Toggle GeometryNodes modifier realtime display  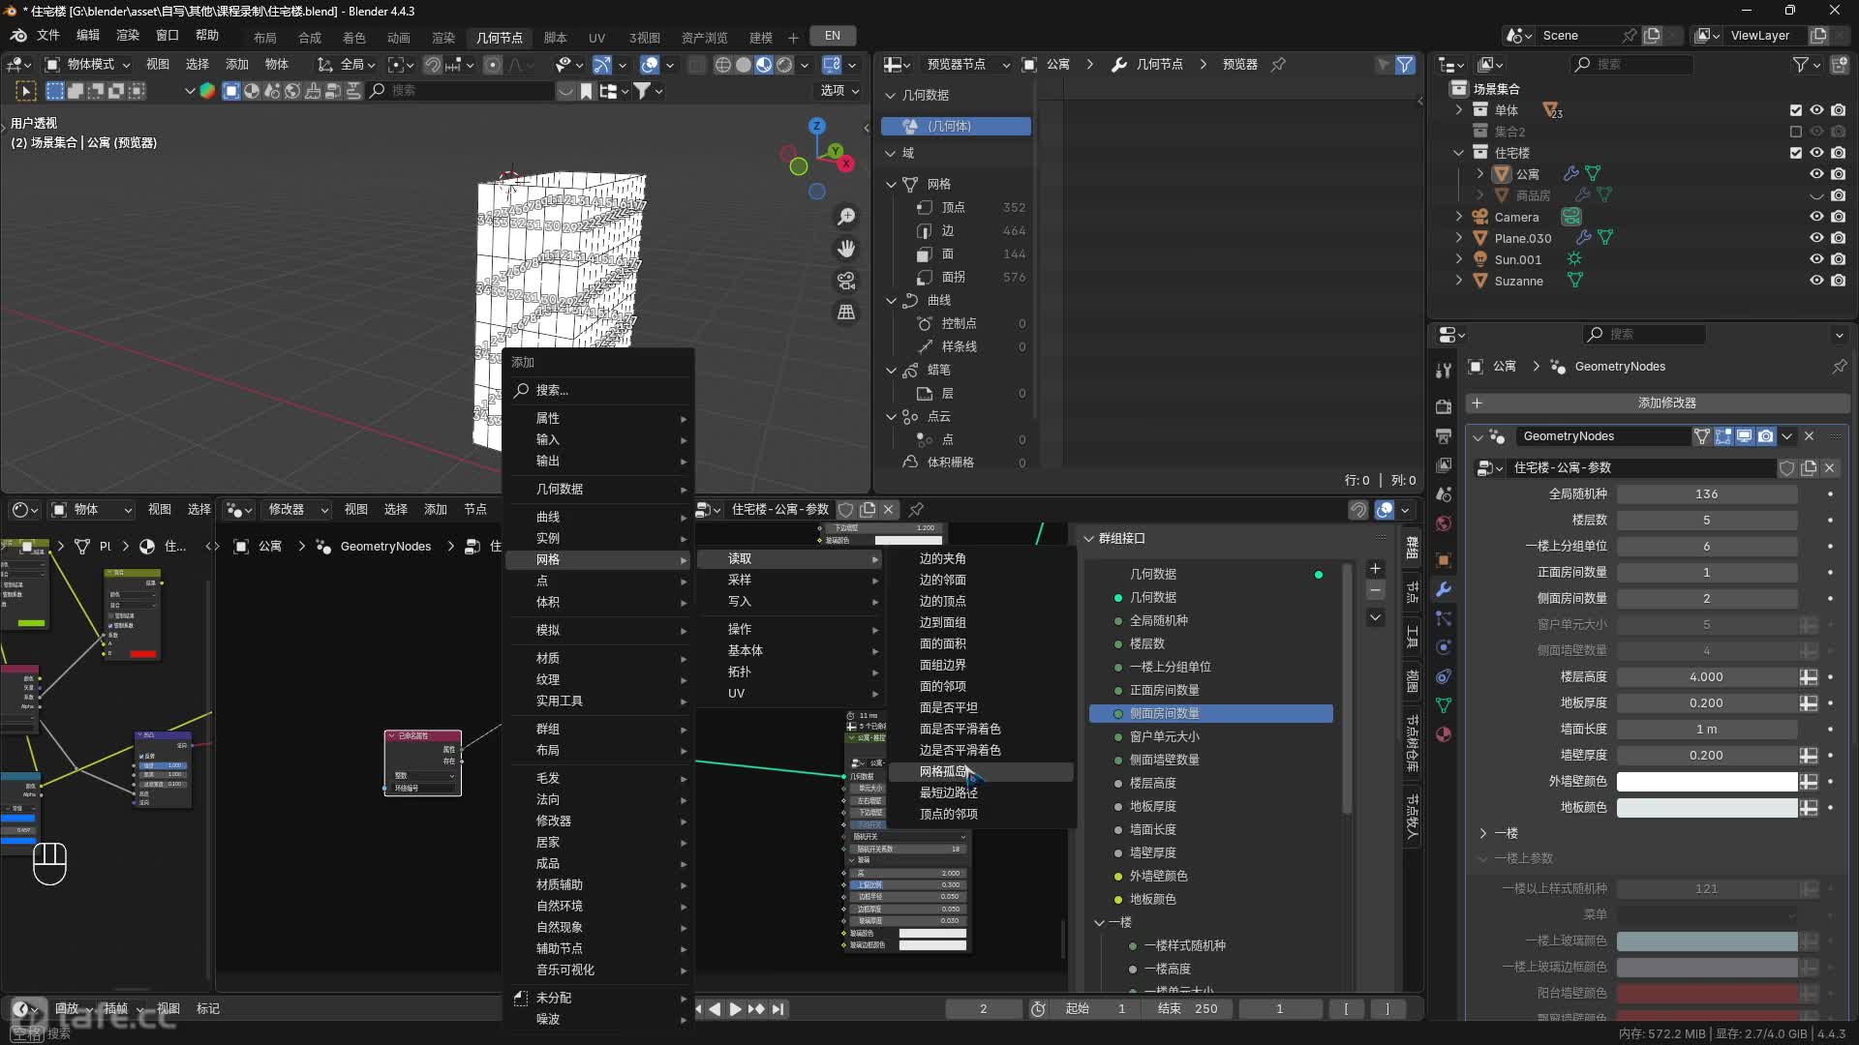click(x=1744, y=436)
